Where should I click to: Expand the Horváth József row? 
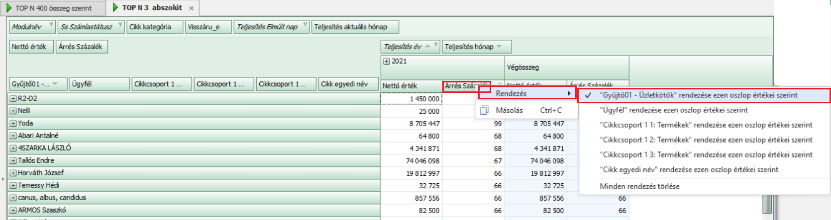(13, 173)
